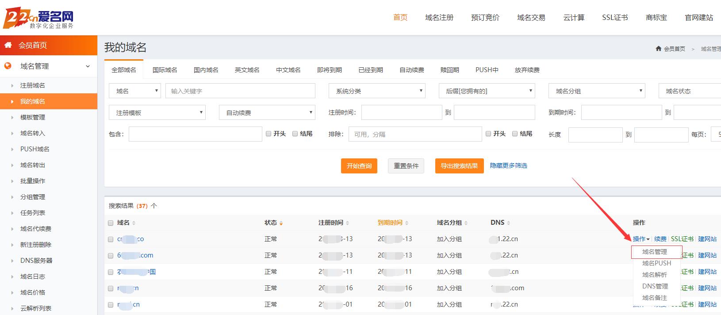721x315 pixels.
Task: Click the home icon beside 会员首页 in sidebar
Action: click(8, 45)
